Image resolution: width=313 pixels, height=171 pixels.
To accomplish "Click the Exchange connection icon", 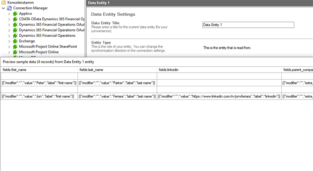I will tap(15, 41).
